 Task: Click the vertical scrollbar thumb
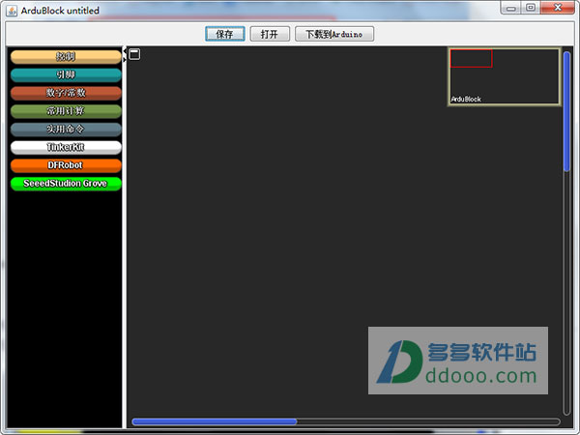point(566,112)
